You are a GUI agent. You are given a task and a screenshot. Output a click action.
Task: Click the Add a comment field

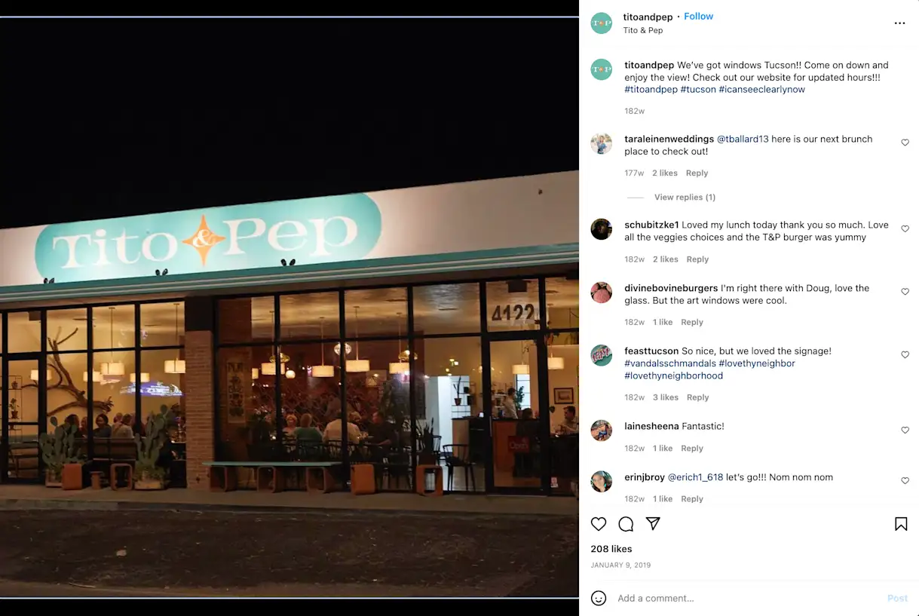[x=746, y=598]
